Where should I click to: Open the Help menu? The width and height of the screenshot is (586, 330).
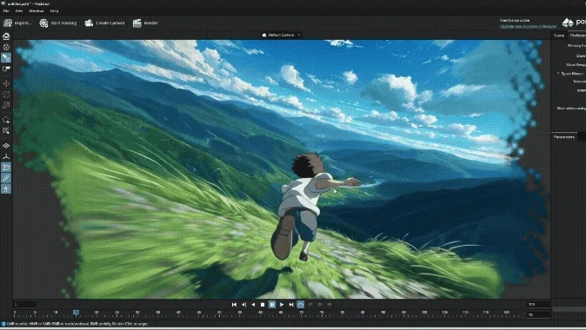point(54,10)
